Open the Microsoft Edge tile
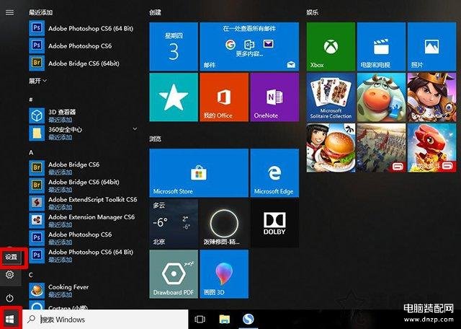461x329 pixels. coord(274,173)
